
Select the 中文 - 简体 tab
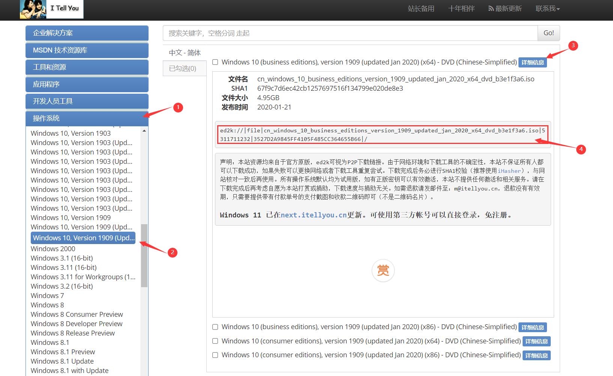point(184,52)
